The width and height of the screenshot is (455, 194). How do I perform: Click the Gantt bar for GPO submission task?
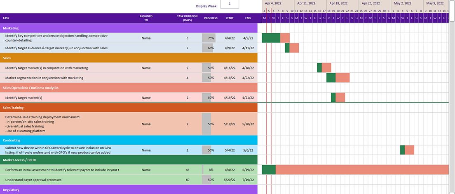point(407,150)
